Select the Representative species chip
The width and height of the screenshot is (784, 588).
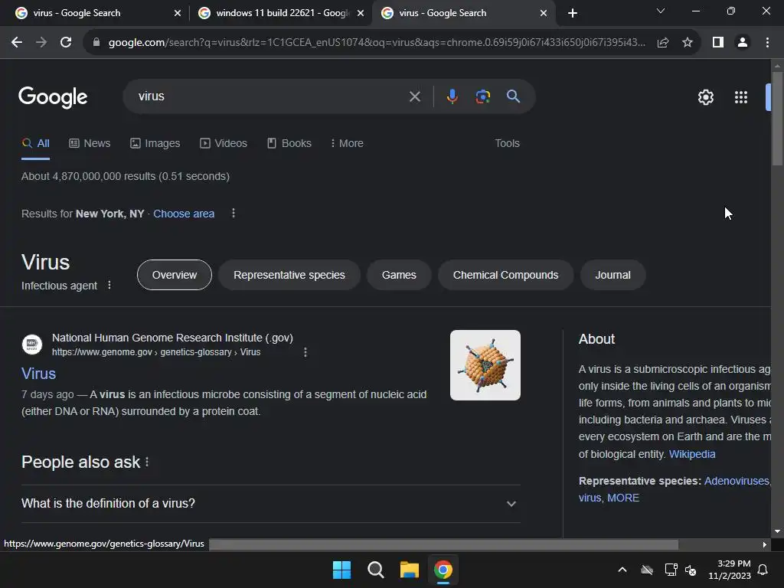point(289,275)
